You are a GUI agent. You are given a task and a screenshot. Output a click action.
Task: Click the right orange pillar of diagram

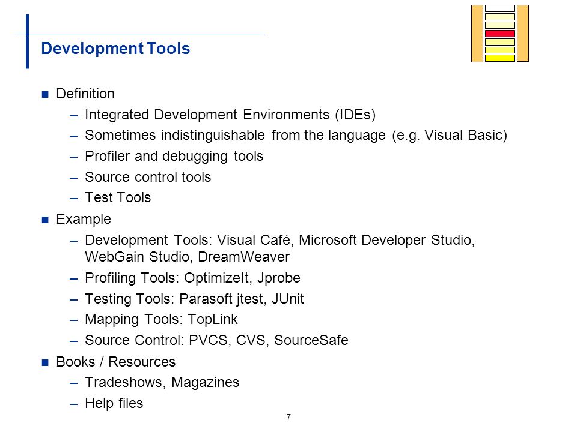click(523, 34)
